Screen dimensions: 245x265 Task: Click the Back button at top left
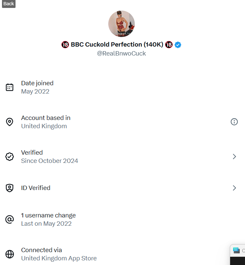8,4
